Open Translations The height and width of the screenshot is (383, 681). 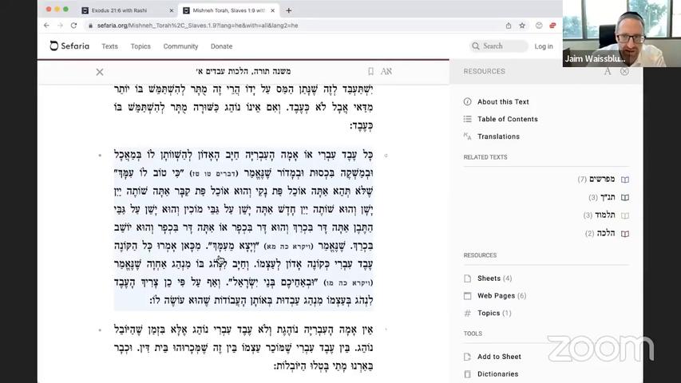point(498,136)
